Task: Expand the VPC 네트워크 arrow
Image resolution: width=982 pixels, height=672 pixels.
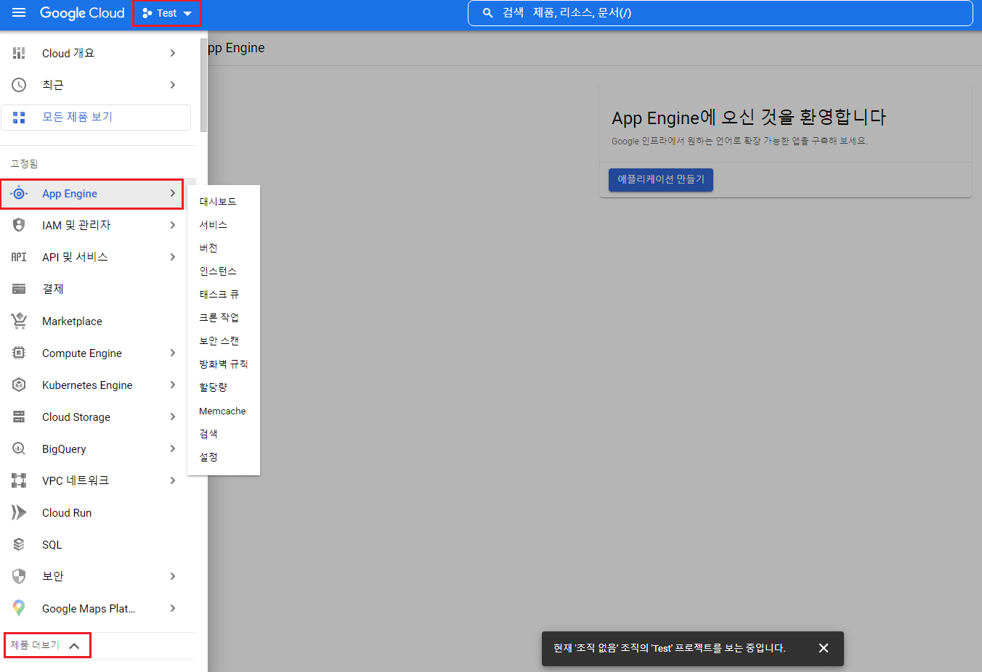Action: (x=172, y=480)
